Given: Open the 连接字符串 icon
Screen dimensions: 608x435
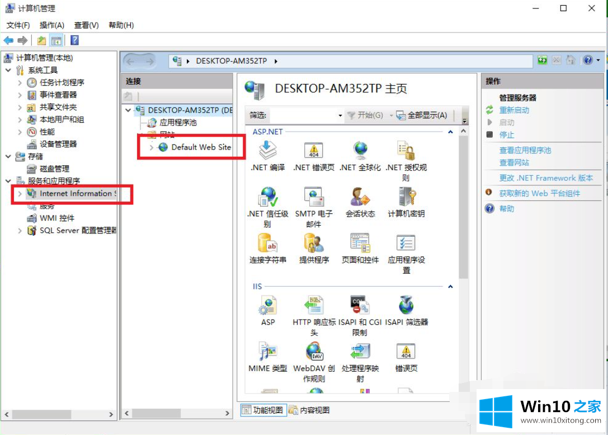Looking at the screenshot, I should 267,243.
